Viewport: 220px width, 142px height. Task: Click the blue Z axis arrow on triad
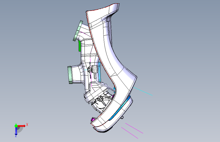click(x=16, y=131)
